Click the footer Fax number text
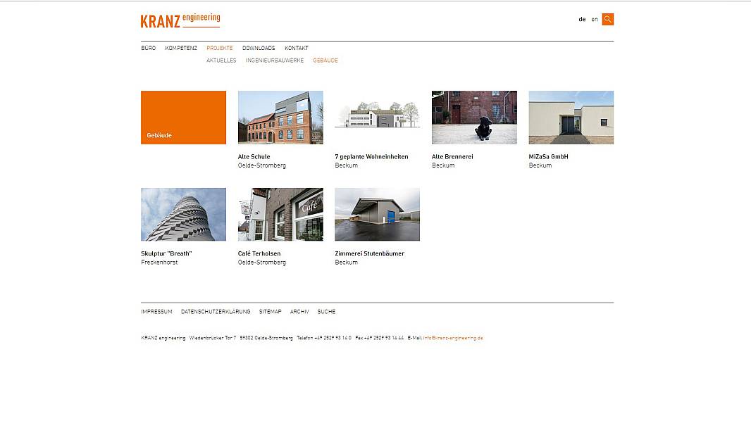 pos(379,338)
